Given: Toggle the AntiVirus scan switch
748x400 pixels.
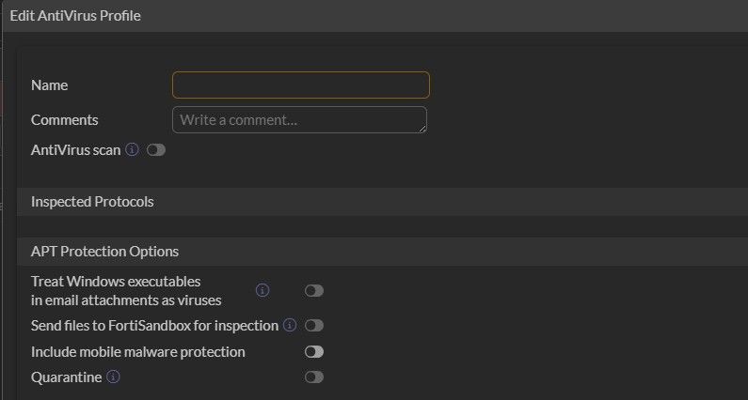Looking at the screenshot, I should tap(155, 149).
